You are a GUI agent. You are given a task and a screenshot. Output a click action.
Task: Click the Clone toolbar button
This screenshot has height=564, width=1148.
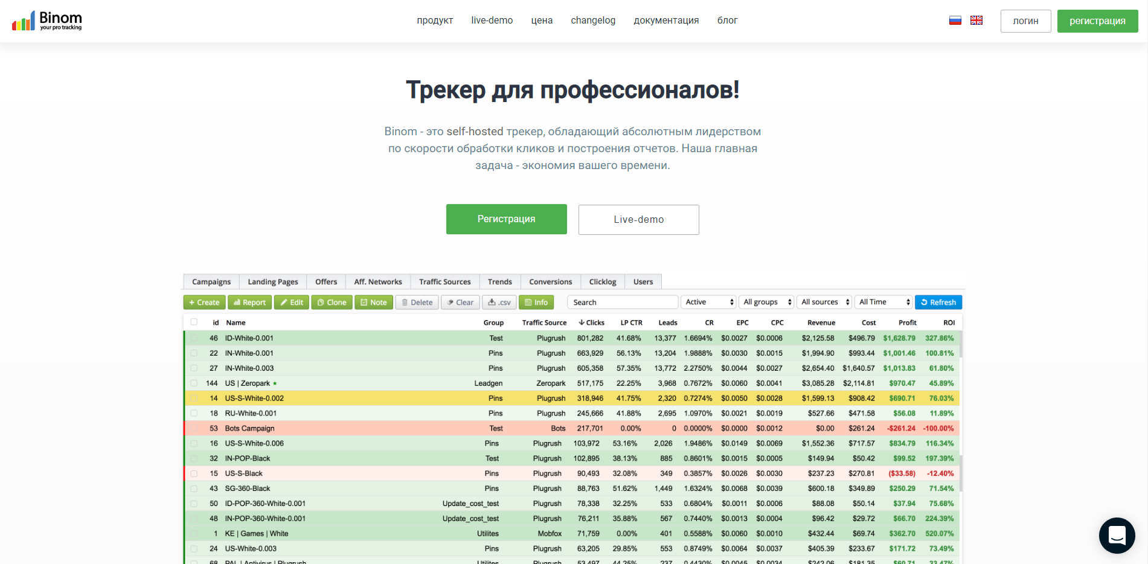(x=332, y=303)
